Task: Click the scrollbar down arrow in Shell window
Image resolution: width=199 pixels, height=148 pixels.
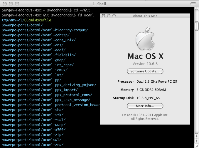Action: point(197,141)
